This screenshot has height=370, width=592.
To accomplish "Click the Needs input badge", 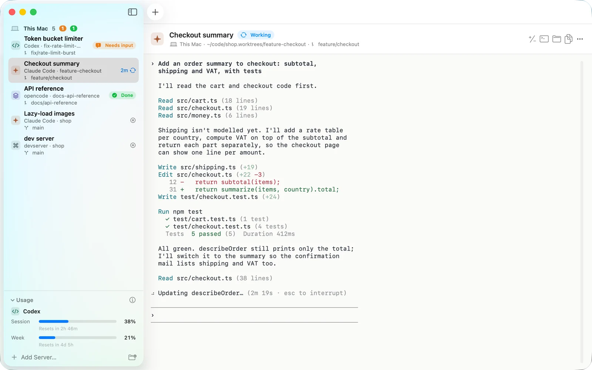I will [114, 46].
